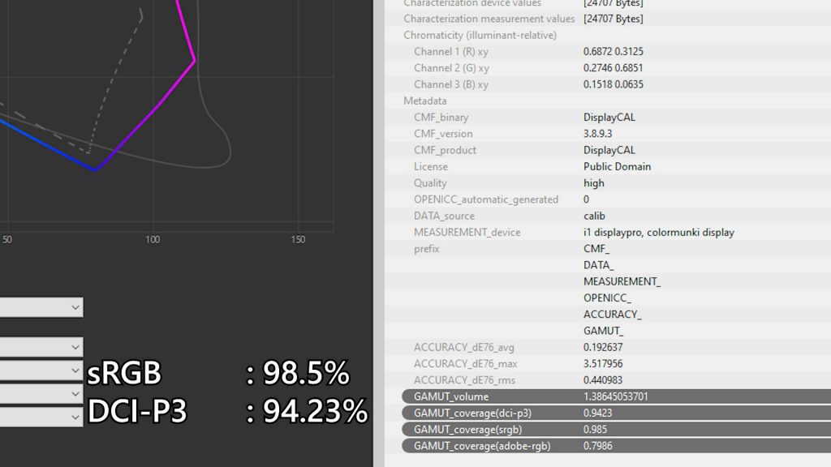
Task: Select the value '0.192637'
Action: click(603, 347)
